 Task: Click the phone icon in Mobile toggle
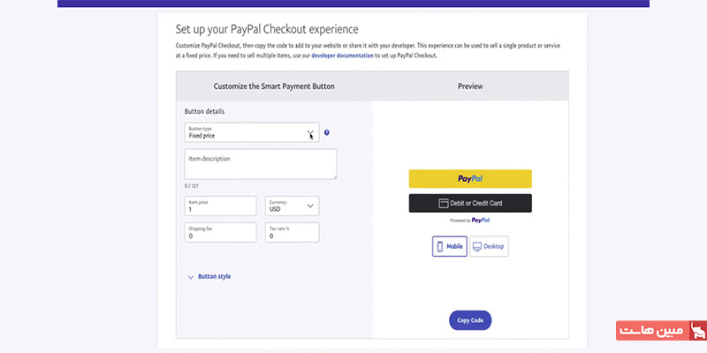[x=440, y=246]
